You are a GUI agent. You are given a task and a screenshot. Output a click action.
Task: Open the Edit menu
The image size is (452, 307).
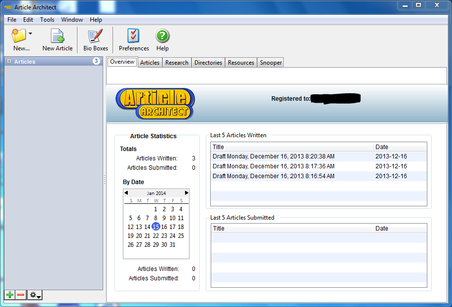(x=28, y=20)
